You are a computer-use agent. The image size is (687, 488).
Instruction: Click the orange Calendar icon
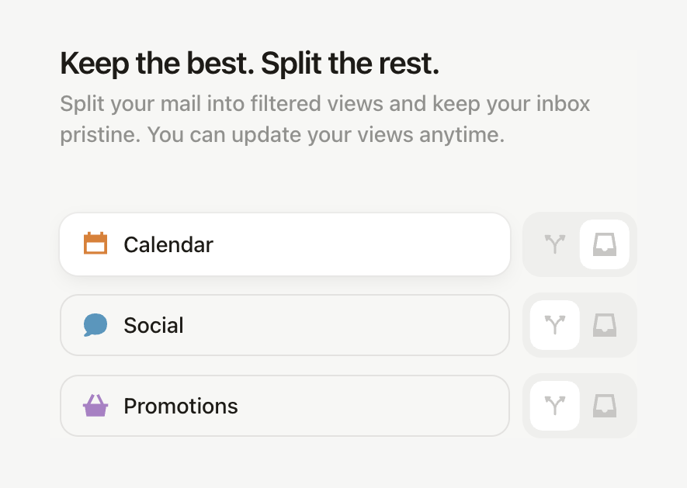coord(95,244)
